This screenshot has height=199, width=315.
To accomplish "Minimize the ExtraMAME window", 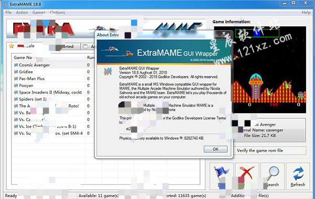I will (285, 3).
